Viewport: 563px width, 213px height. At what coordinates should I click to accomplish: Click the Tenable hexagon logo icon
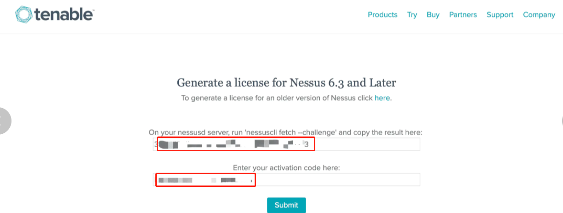click(23, 14)
